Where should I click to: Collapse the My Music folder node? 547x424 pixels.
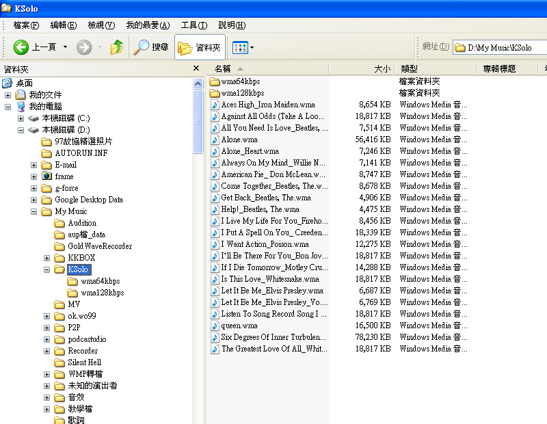[34, 211]
